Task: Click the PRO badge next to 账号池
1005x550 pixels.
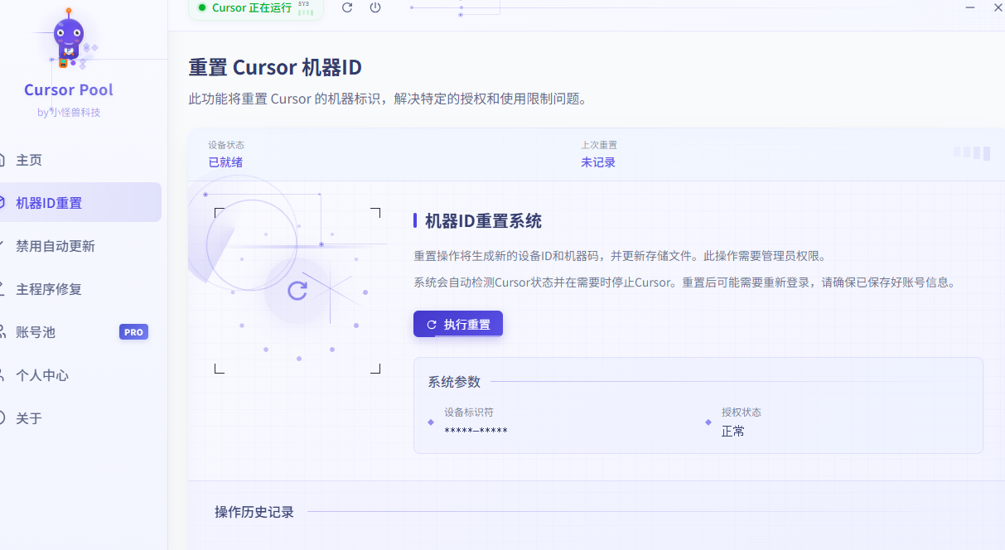Action: (x=133, y=332)
